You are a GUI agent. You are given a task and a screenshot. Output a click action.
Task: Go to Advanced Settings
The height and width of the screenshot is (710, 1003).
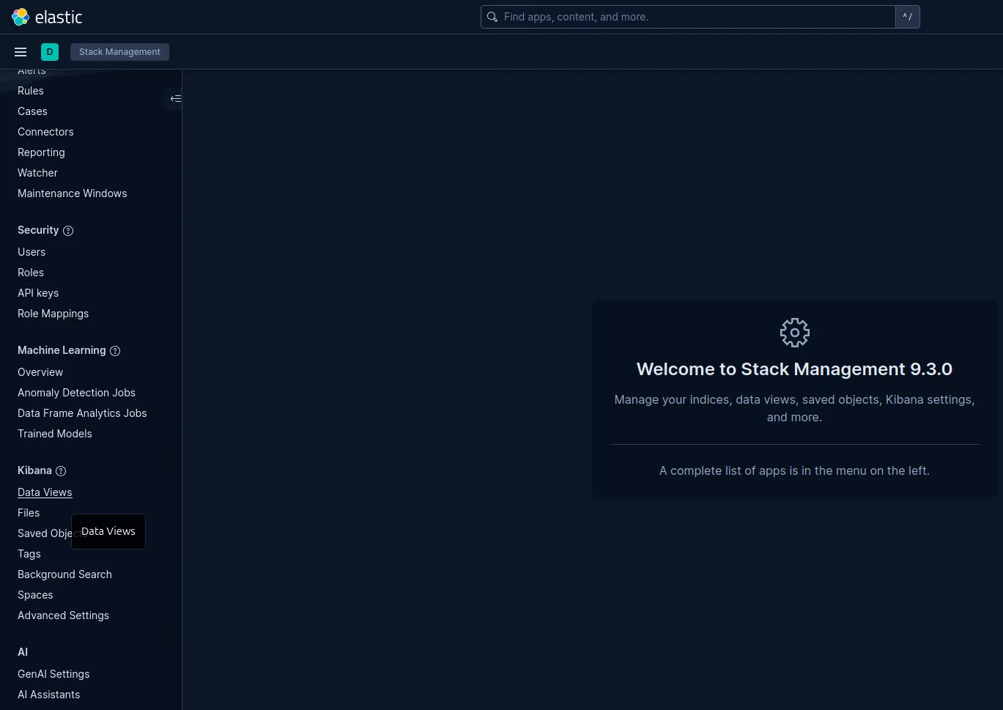[63, 615]
